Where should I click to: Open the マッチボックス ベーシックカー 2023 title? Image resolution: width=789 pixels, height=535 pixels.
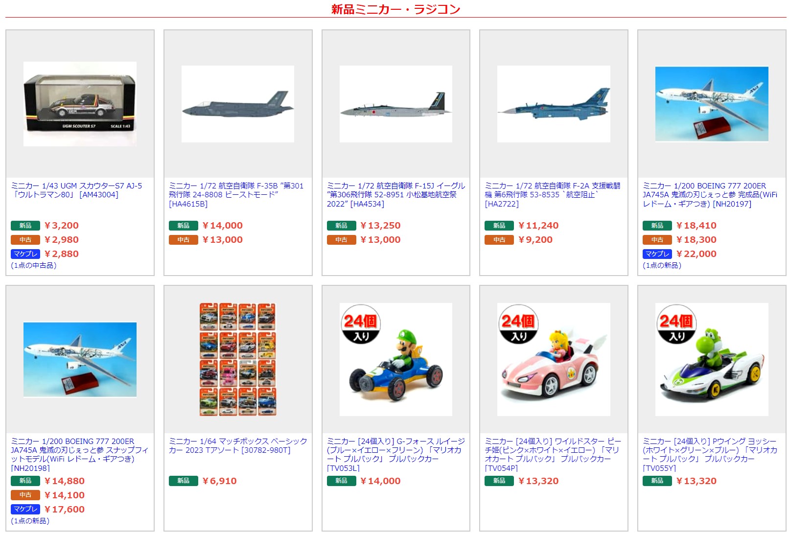(x=238, y=446)
